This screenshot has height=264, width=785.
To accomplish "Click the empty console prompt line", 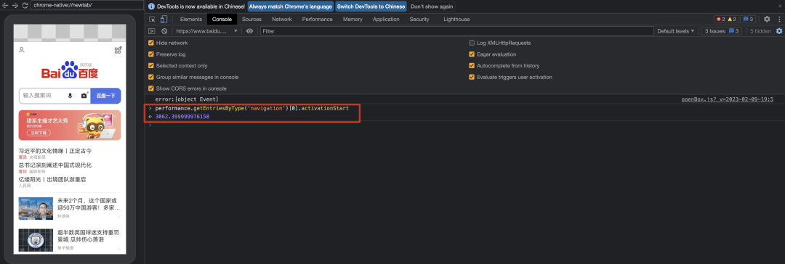I will 464,125.
